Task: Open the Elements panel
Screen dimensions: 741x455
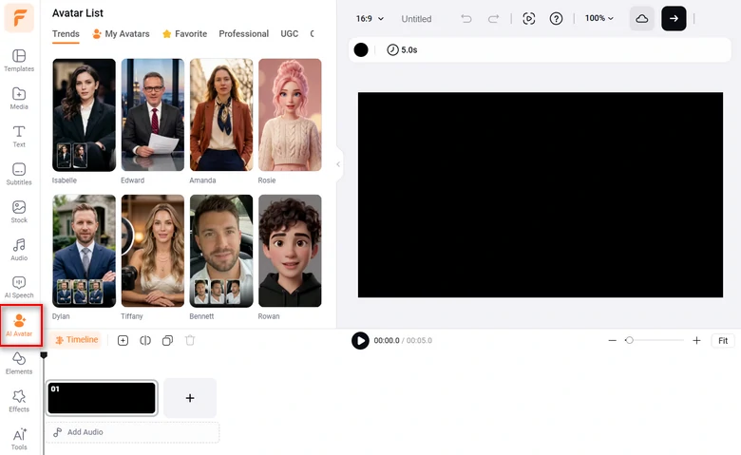Action: (19, 364)
